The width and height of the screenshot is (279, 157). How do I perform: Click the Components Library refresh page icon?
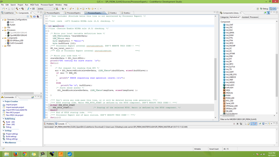click(265, 13)
